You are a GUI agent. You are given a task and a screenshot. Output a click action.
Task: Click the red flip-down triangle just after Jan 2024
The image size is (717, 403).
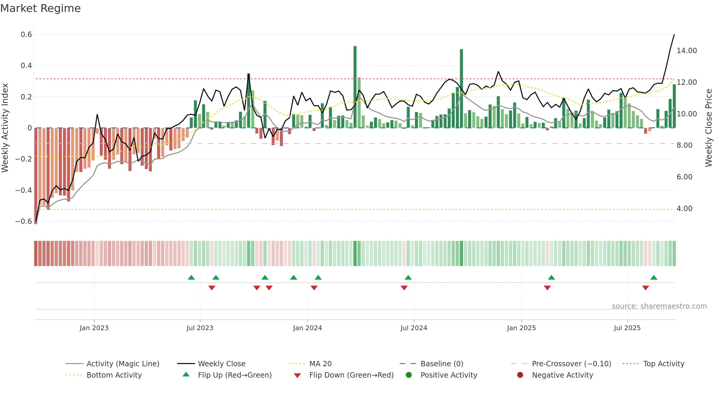coord(314,288)
